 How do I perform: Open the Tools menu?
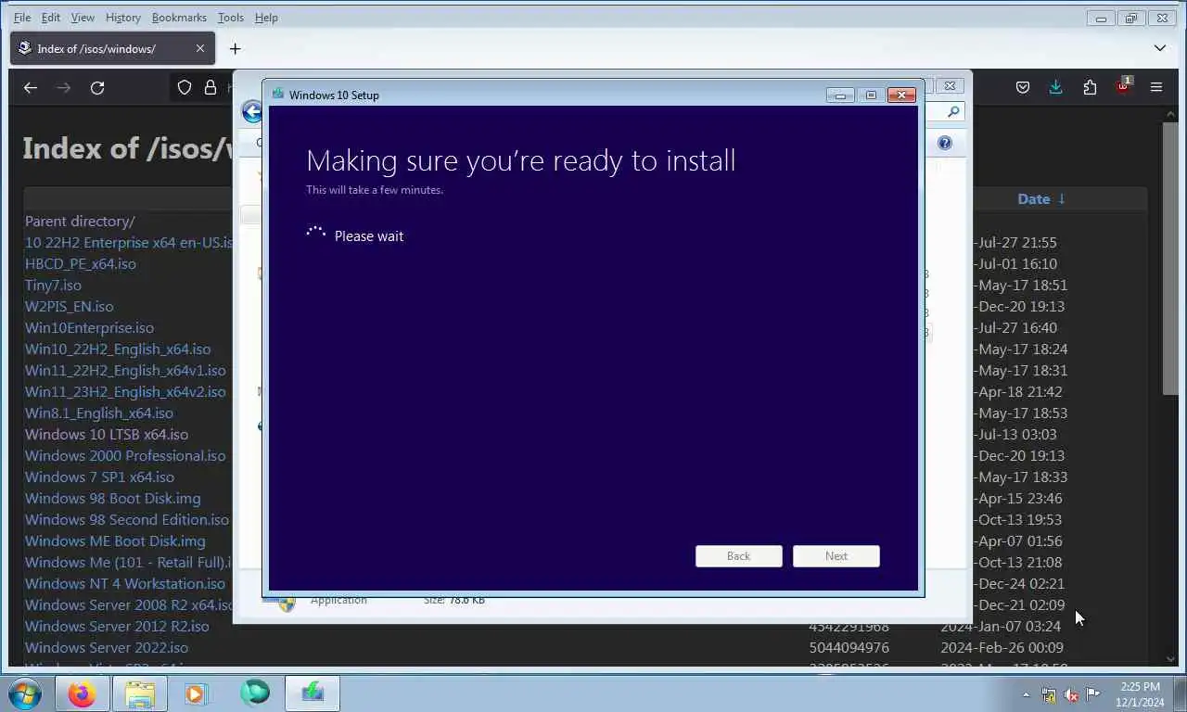(231, 17)
